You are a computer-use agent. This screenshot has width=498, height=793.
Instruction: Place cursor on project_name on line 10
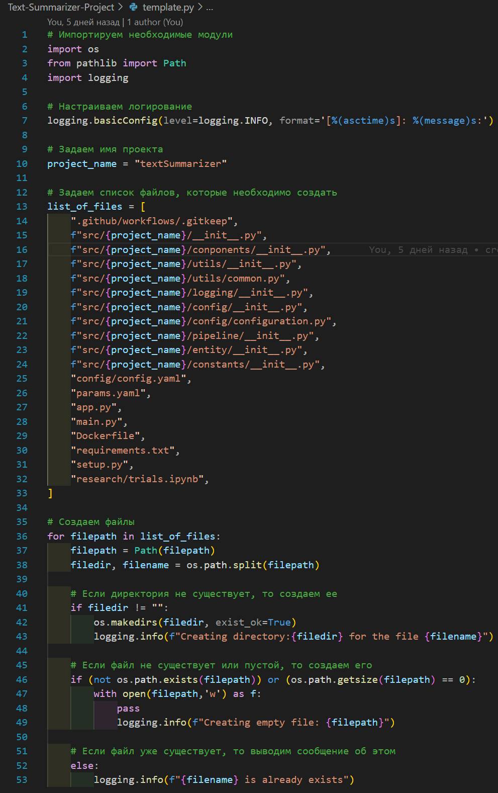coord(81,164)
